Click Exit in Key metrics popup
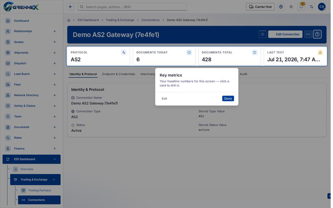The image size is (333, 208). pos(164,98)
